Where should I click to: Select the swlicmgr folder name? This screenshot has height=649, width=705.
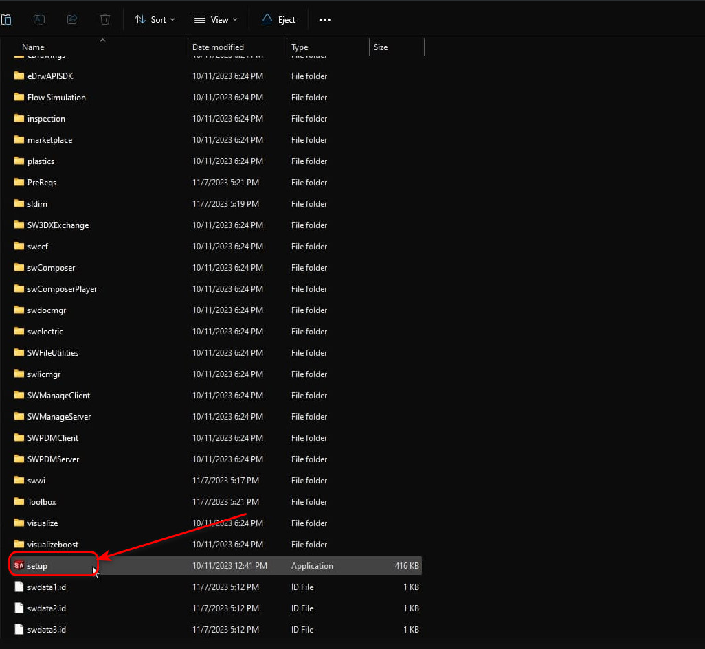point(44,374)
